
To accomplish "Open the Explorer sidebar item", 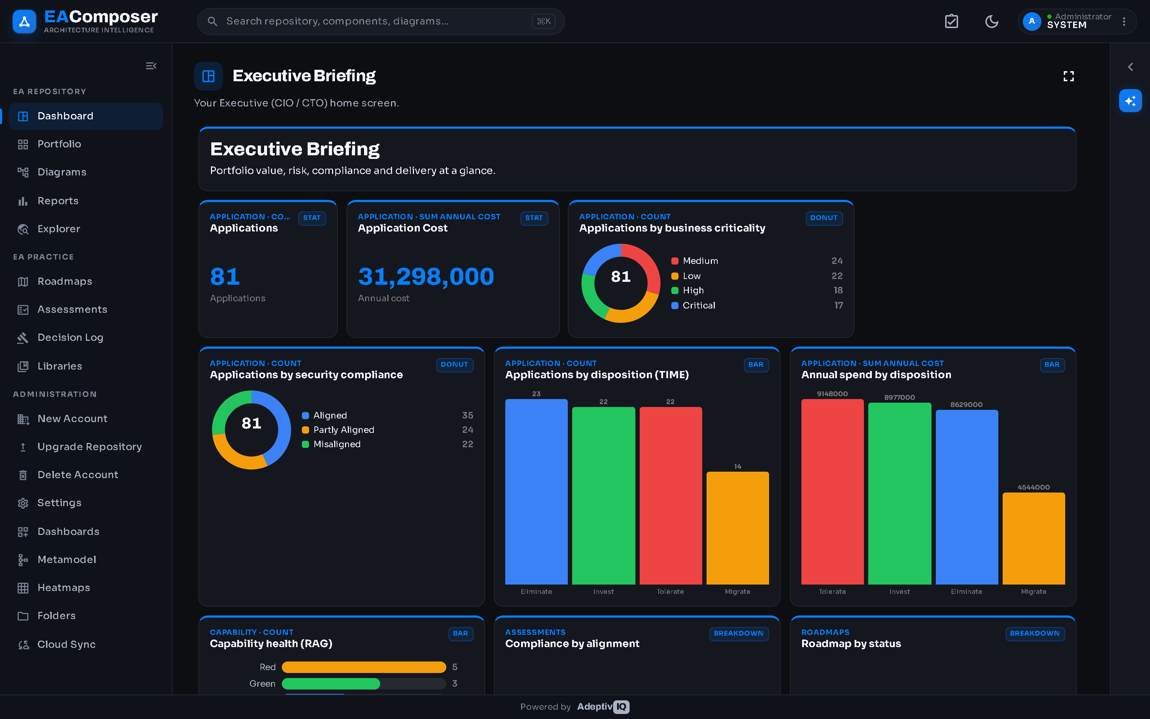I will tap(86, 229).
